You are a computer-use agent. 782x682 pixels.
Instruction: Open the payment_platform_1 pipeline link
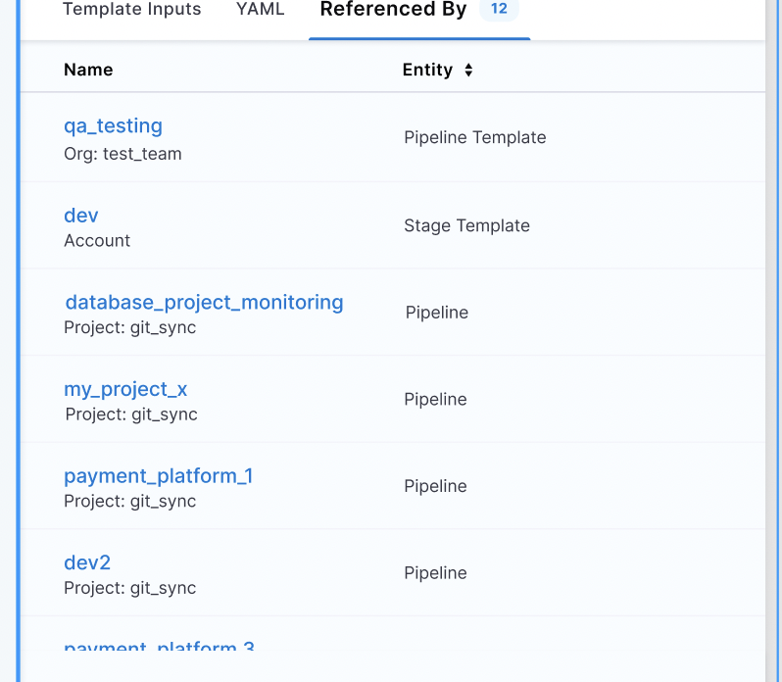click(x=158, y=475)
